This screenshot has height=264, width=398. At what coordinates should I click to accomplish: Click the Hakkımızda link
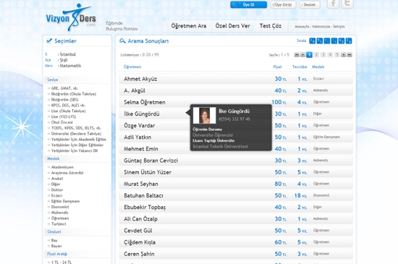(x=321, y=27)
